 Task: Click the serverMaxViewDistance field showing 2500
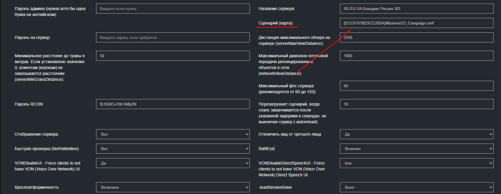[416, 37]
